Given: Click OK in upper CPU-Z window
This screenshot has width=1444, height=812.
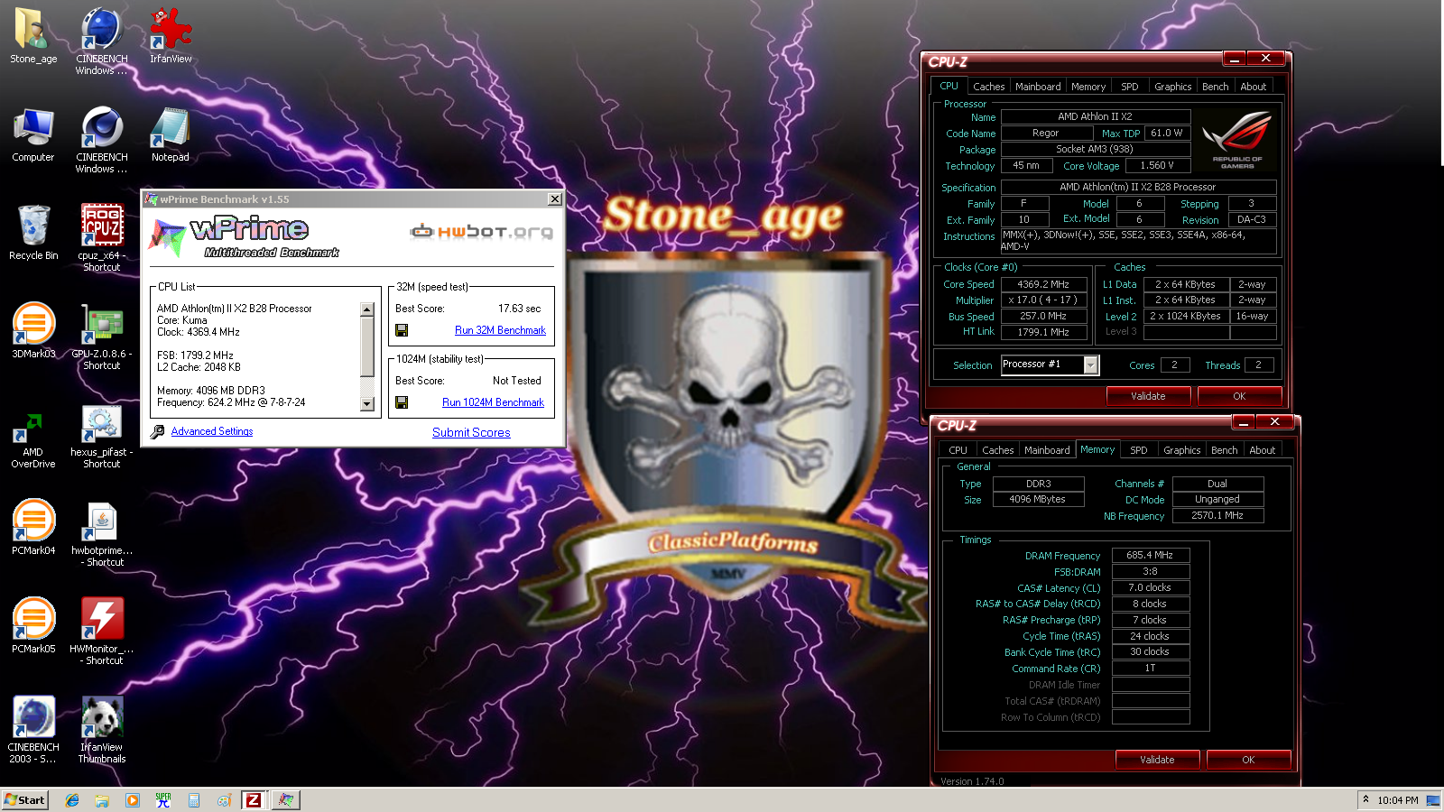Looking at the screenshot, I should [1239, 396].
